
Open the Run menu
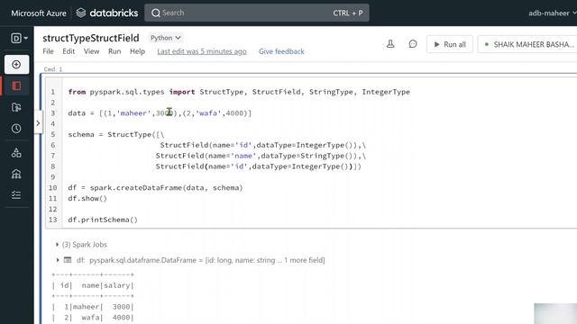click(x=114, y=51)
